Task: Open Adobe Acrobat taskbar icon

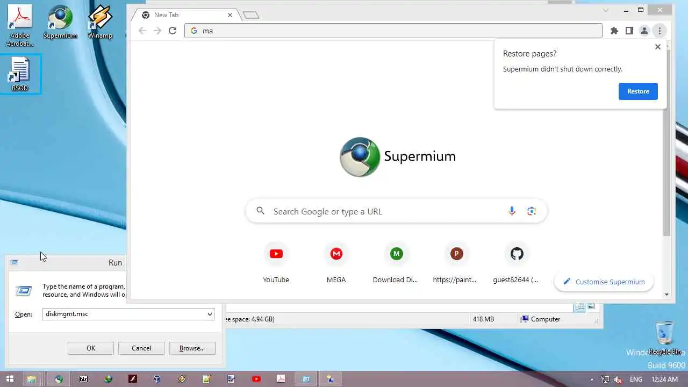Action: pos(281,379)
